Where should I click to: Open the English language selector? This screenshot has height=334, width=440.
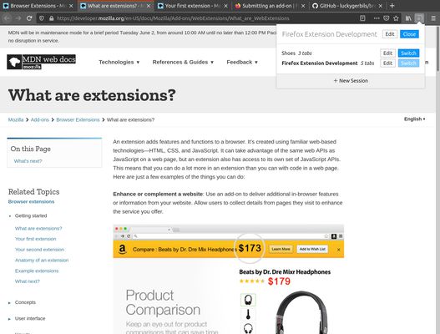coord(414,119)
